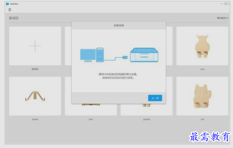Click the 设备连接 dialog title

click(x=119, y=25)
